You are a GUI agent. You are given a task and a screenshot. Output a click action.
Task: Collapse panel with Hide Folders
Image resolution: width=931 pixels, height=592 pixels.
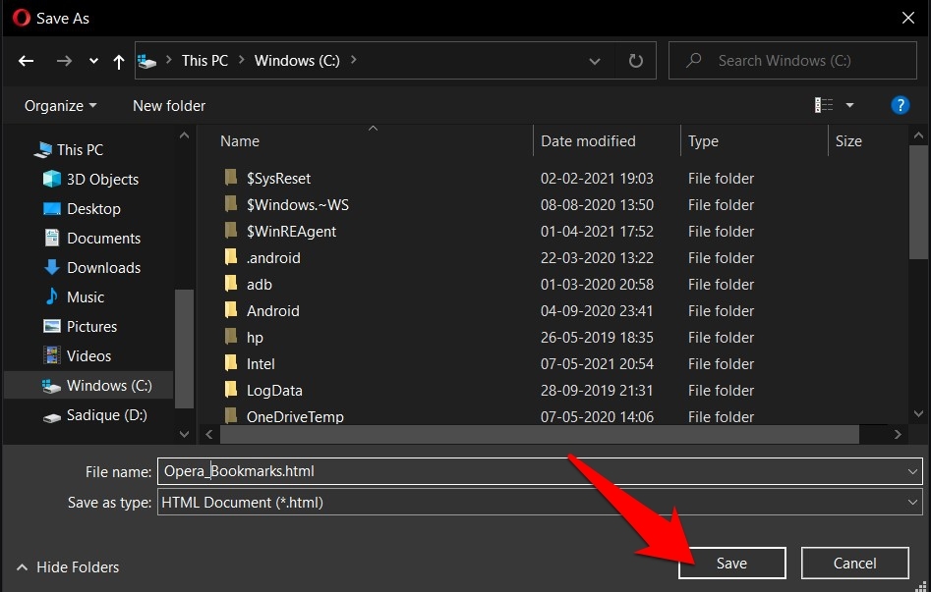click(x=68, y=567)
